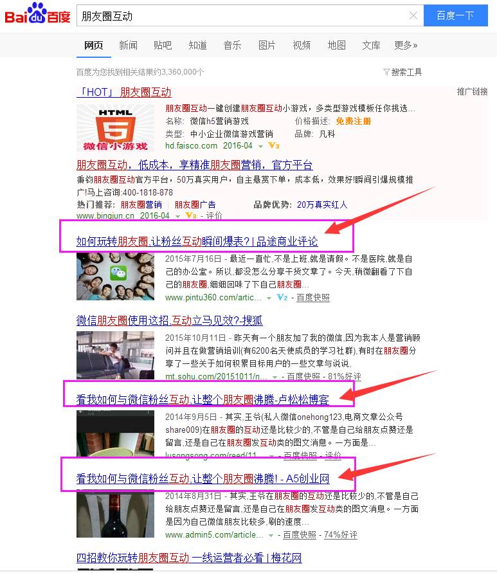Open 搜索工具 filter
This screenshot has width=497, height=573.
tap(402, 72)
